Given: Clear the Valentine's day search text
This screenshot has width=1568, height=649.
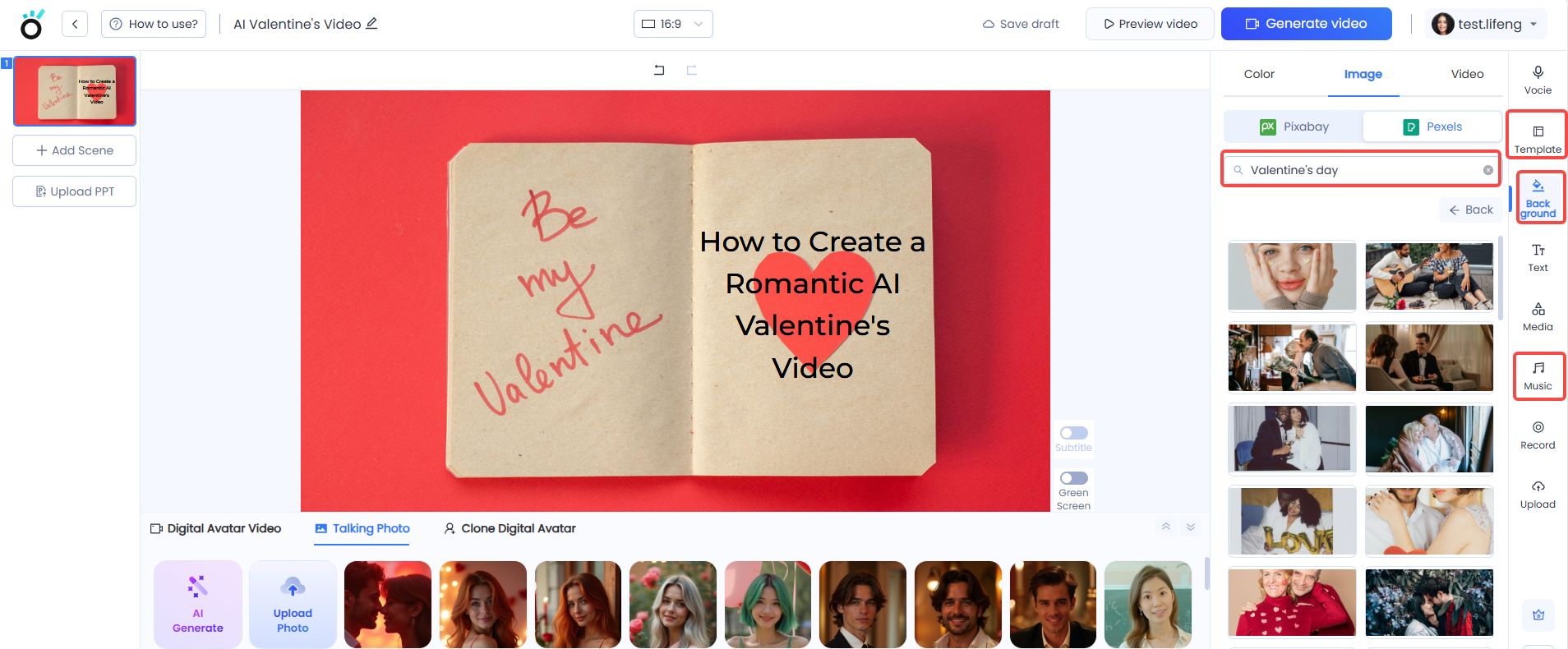Looking at the screenshot, I should [1487, 170].
